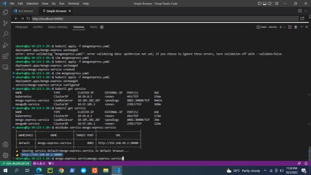Open the Help menu
This screenshot has width=311, height=175.
pos(86,4)
